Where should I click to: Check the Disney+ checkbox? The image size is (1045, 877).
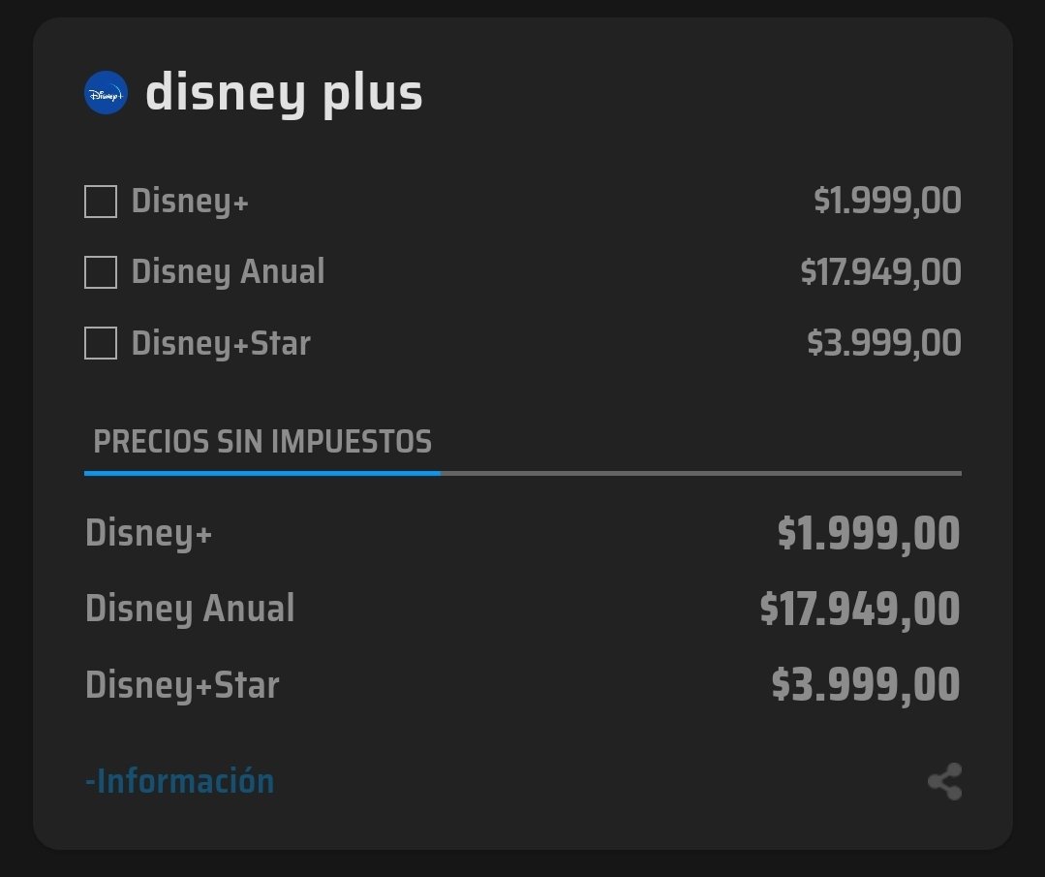(100, 202)
